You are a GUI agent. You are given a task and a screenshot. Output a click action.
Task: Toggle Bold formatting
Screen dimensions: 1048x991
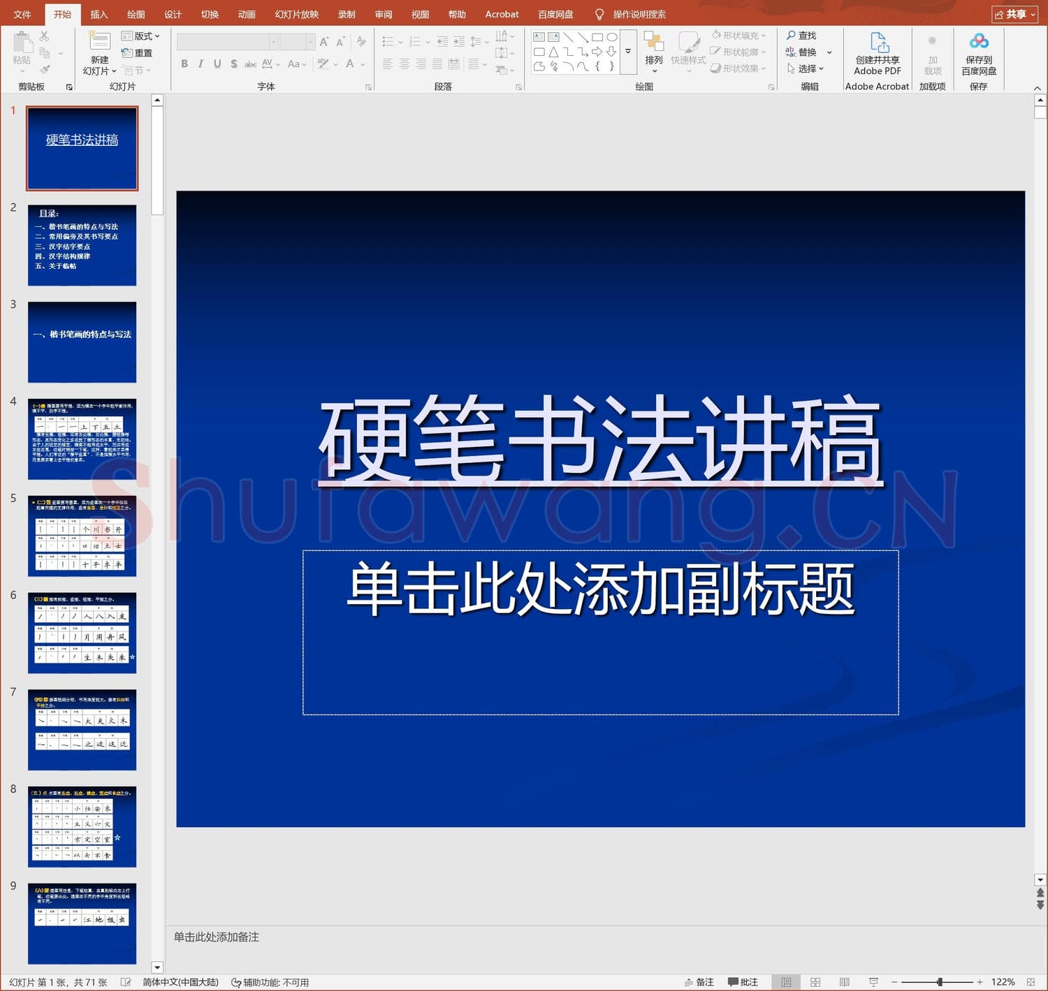coord(184,64)
